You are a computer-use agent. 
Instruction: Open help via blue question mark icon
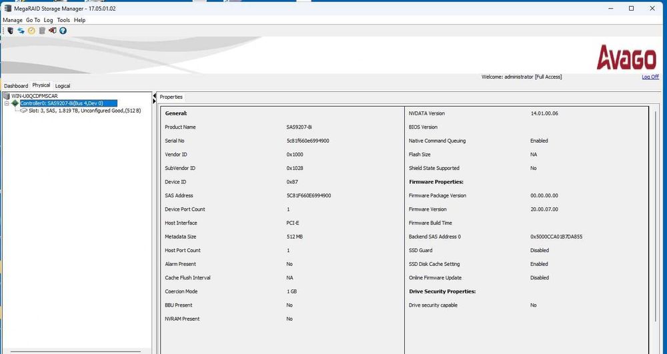point(63,31)
